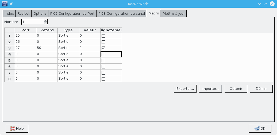Select the Mettre à jour tab
The image size is (277, 135).
tap(174, 13)
